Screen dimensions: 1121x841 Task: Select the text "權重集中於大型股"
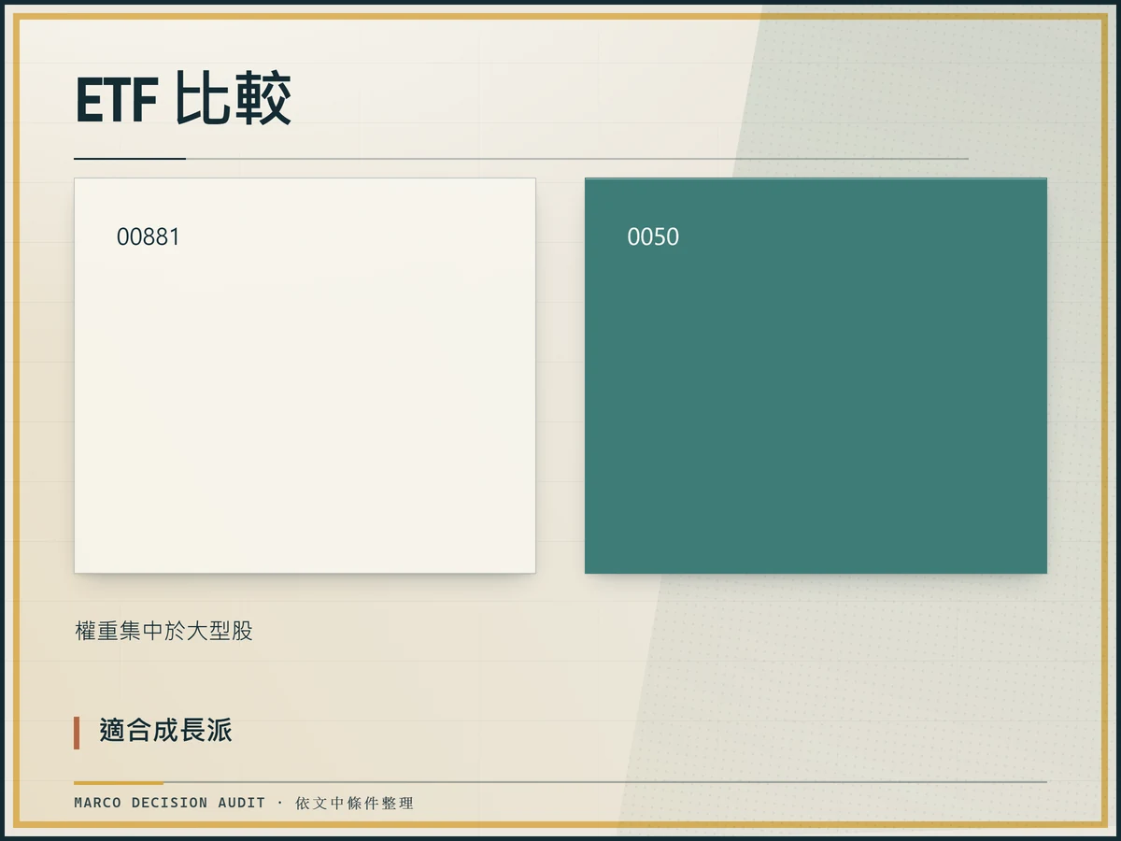[164, 631]
